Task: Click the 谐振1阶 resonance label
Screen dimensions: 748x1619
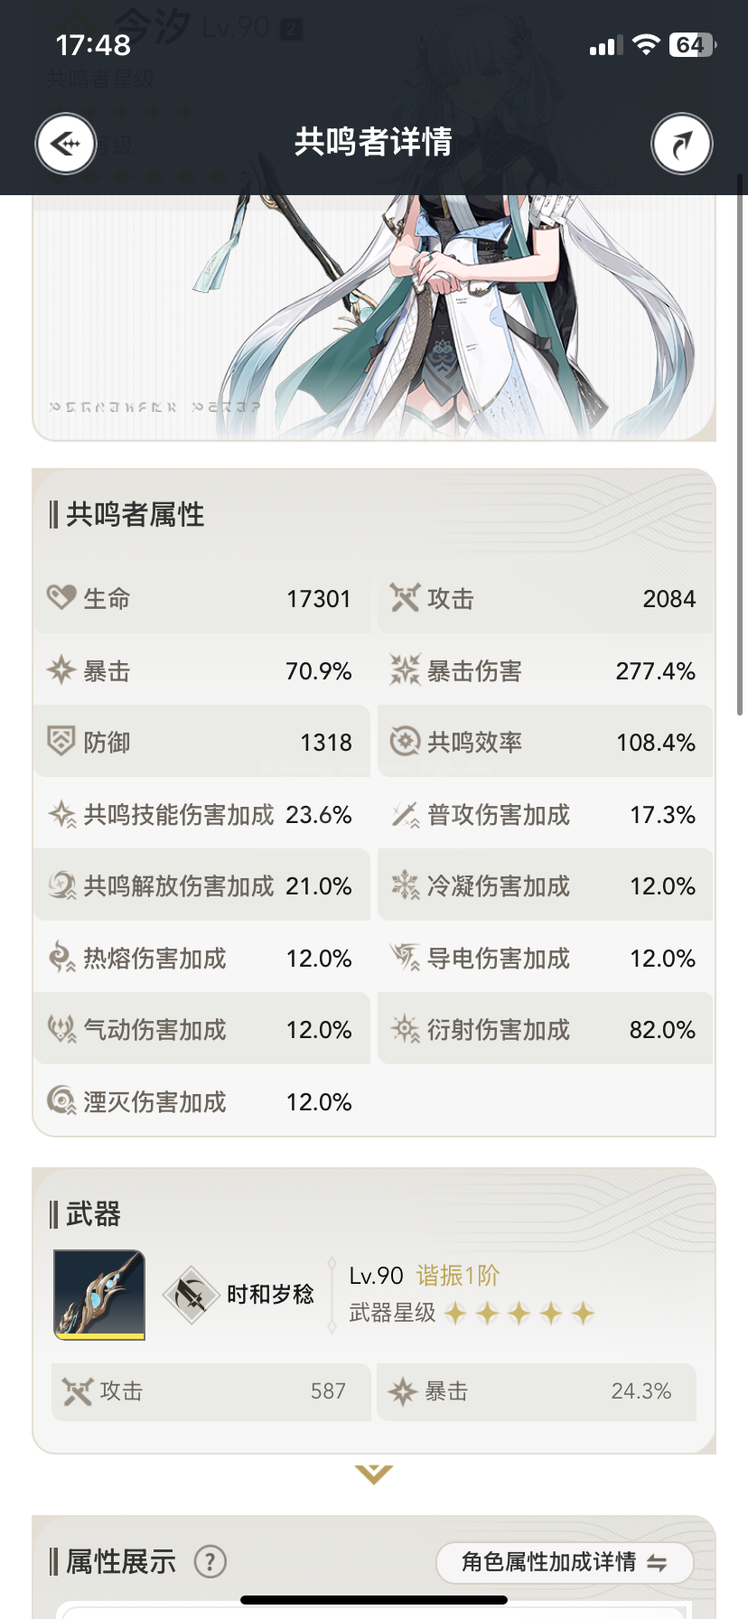Action: pos(458,1276)
